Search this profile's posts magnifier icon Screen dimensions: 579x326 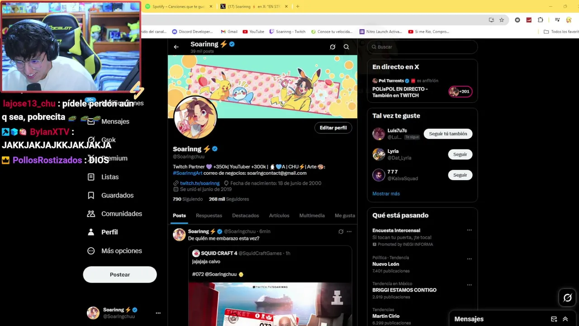[x=346, y=47]
